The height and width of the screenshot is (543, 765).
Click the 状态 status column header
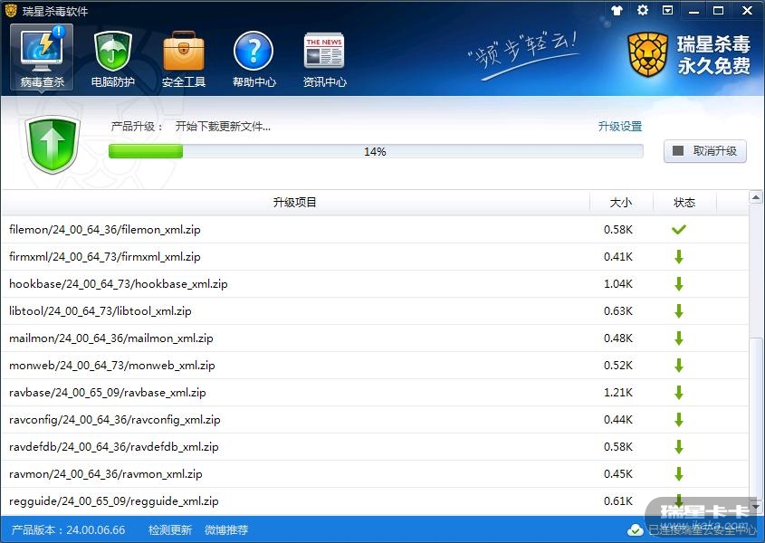point(684,202)
